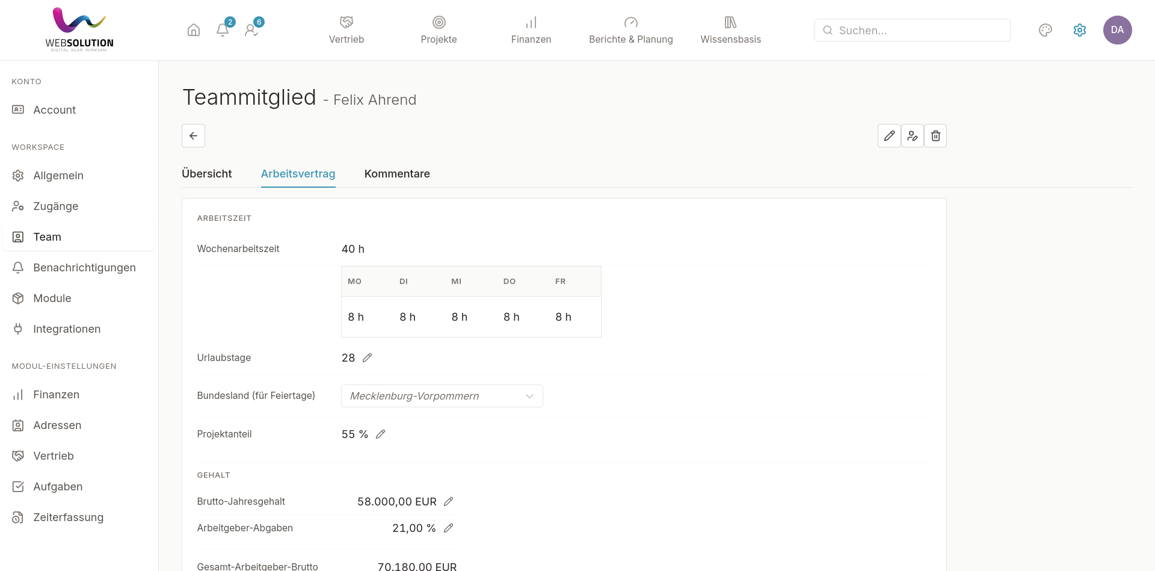The height and width of the screenshot is (571, 1155).
Task: Select the Arbeitsvertrag tab
Action: point(298,174)
